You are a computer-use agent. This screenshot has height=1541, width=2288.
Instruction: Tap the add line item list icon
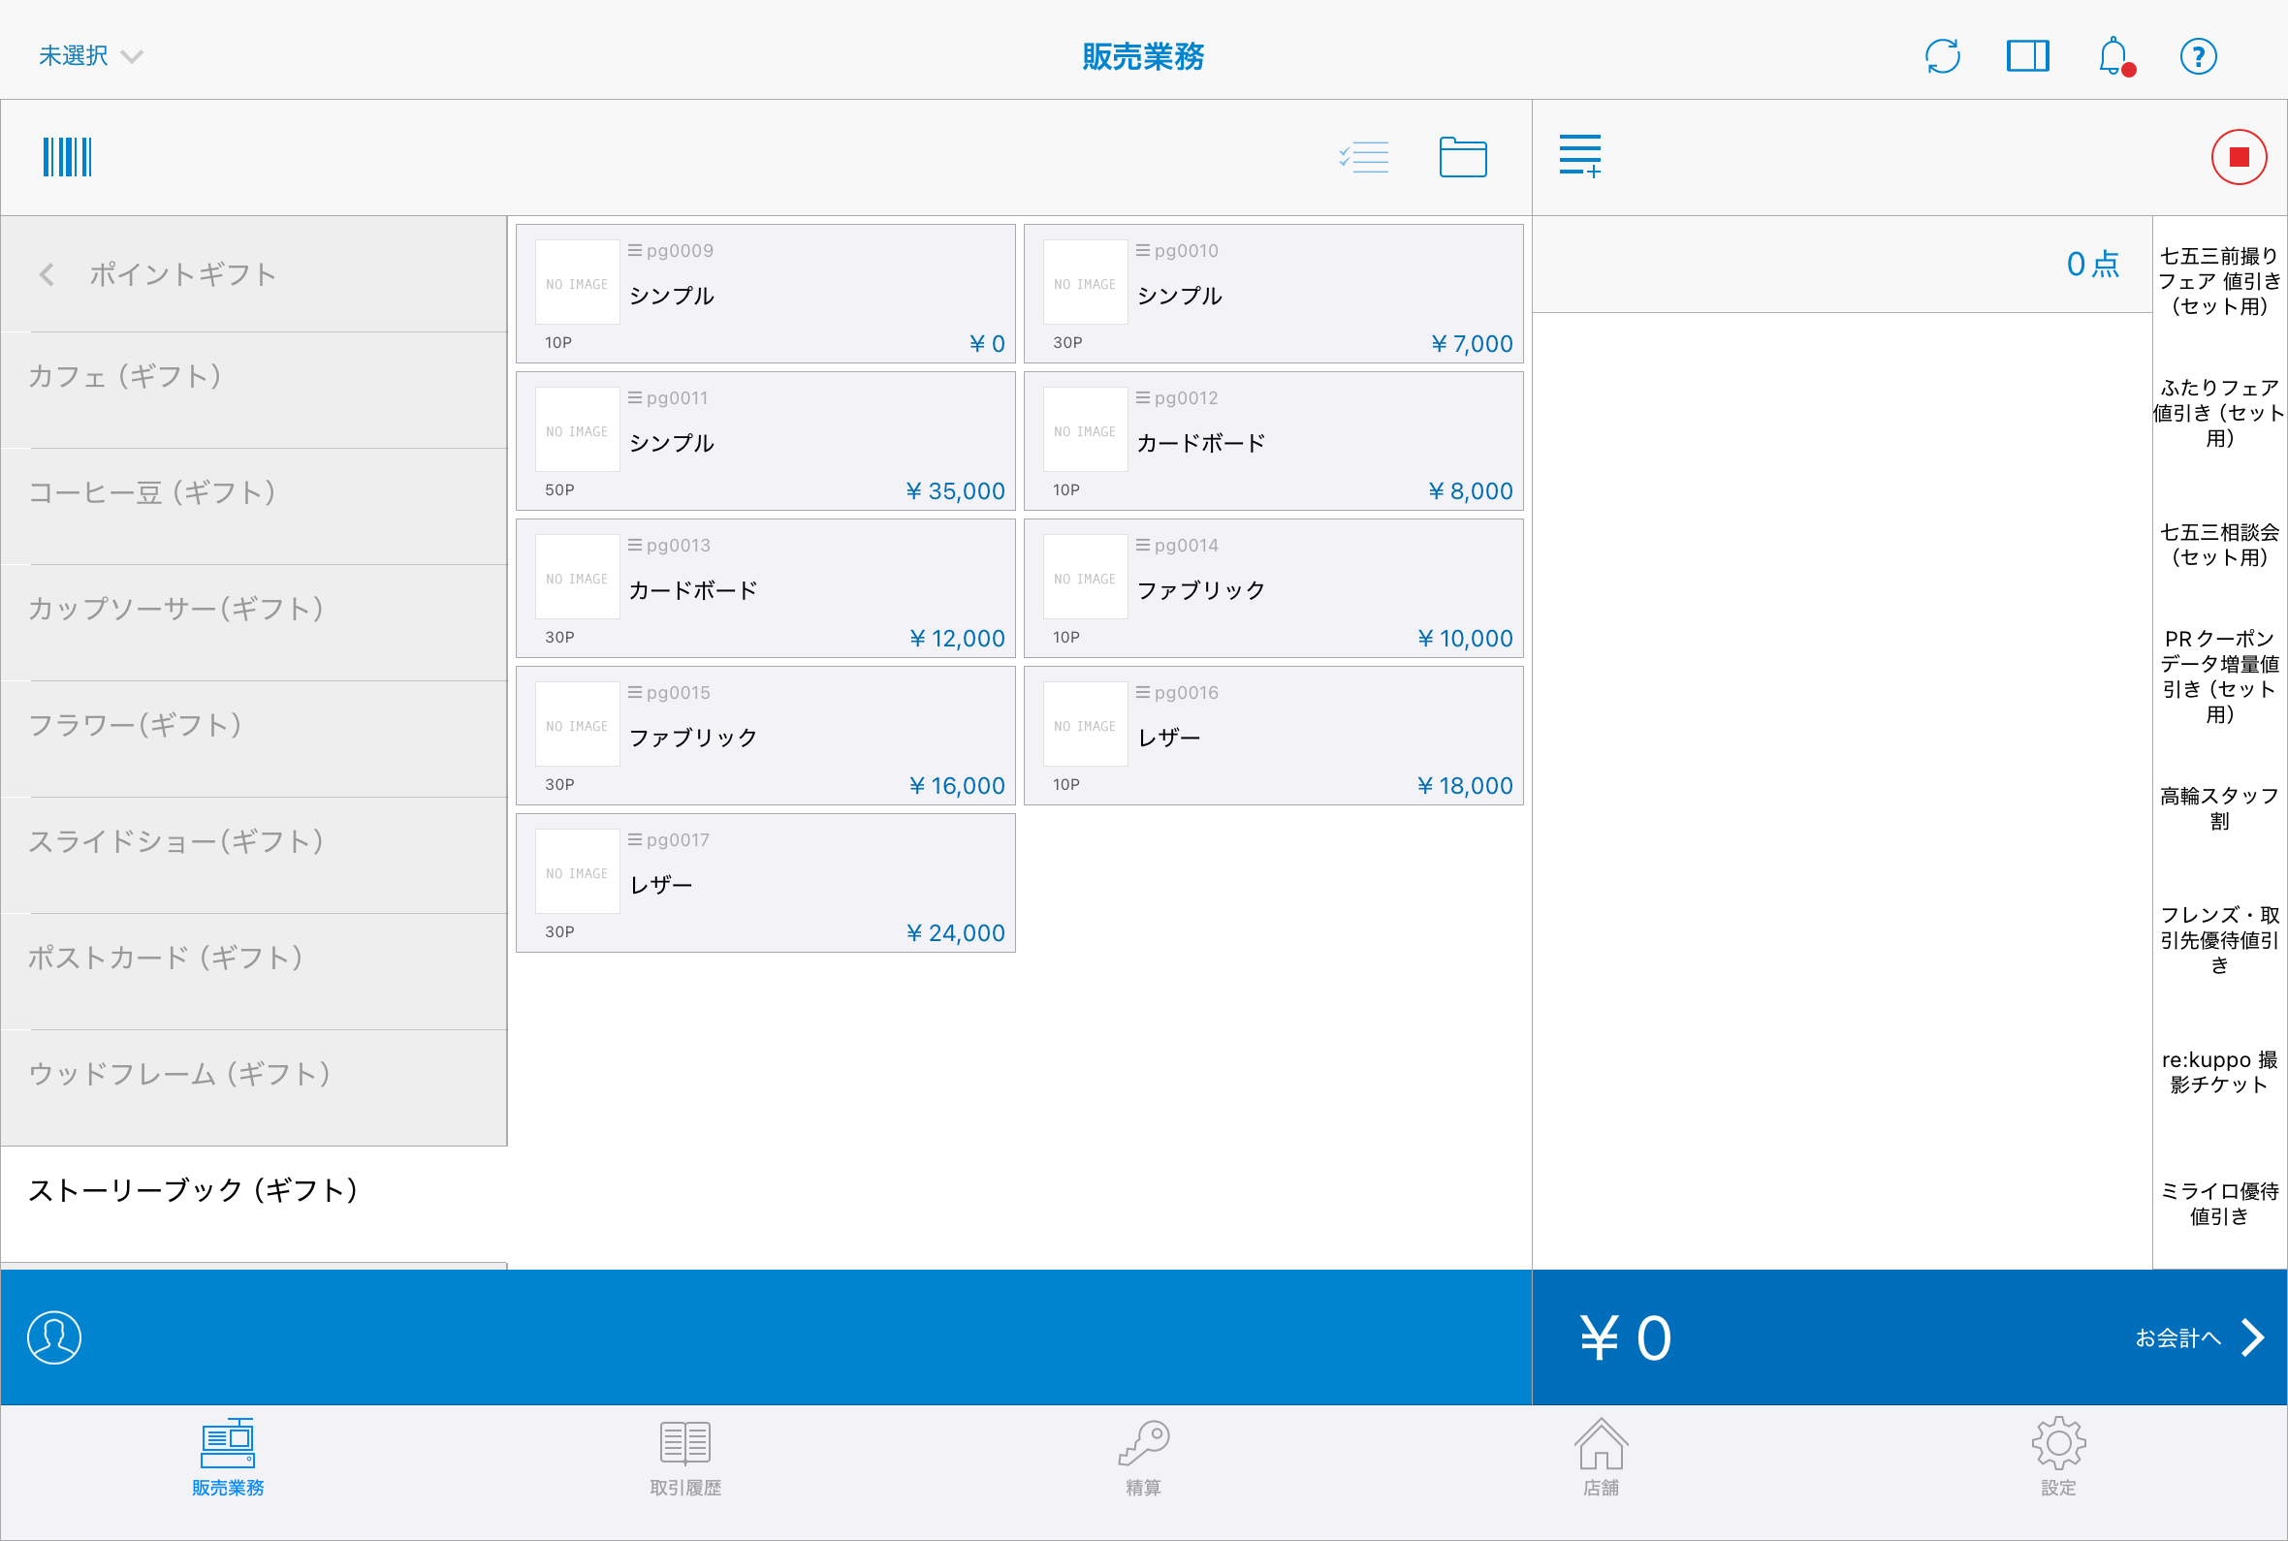coord(1580,156)
